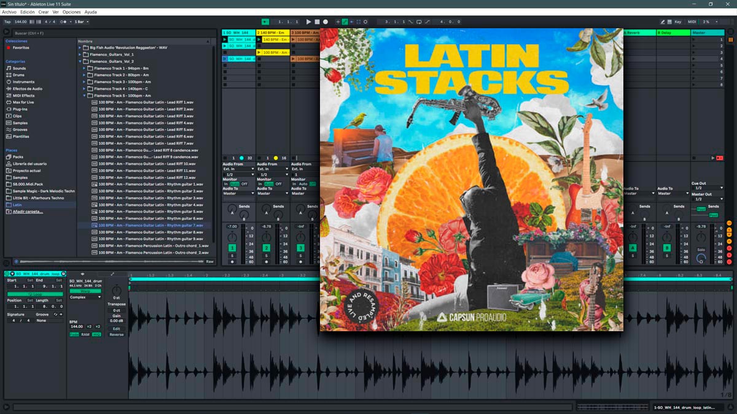The height and width of the screenshot is (414, 737).
Task: Select Efectos de Audio category icon
Action: coord(8,88)
